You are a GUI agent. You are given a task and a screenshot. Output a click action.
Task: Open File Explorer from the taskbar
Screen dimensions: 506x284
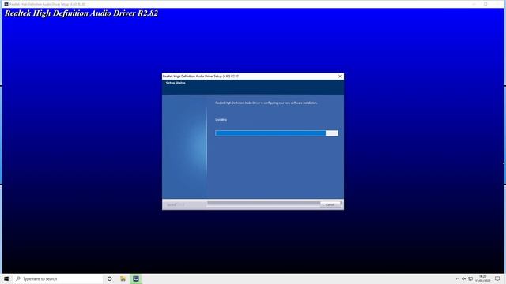pos(123,278)
